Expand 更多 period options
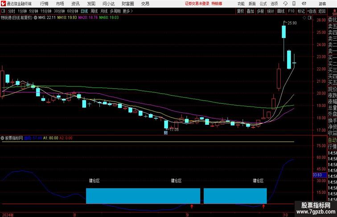The height and width of the screenshot is (217, 337). (x=127, y=11)
